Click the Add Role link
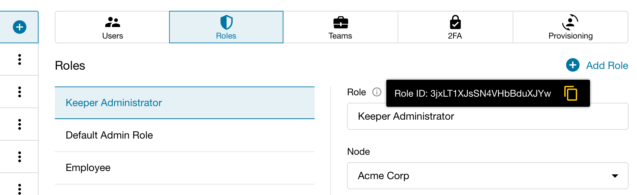 pos(607,66)
